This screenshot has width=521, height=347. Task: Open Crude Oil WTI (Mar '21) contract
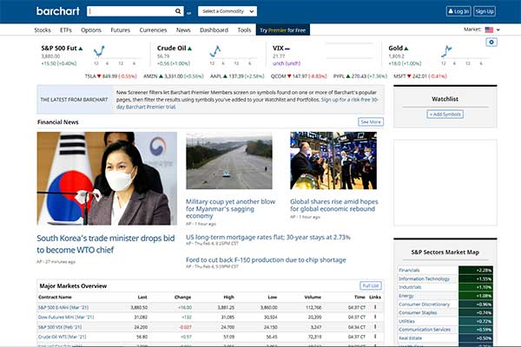pos(62,337)
